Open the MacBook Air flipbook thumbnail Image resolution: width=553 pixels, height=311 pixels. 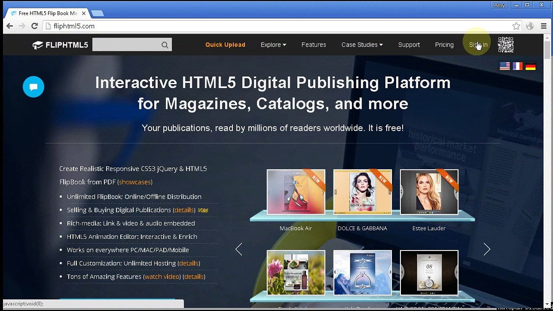point(296,192)
